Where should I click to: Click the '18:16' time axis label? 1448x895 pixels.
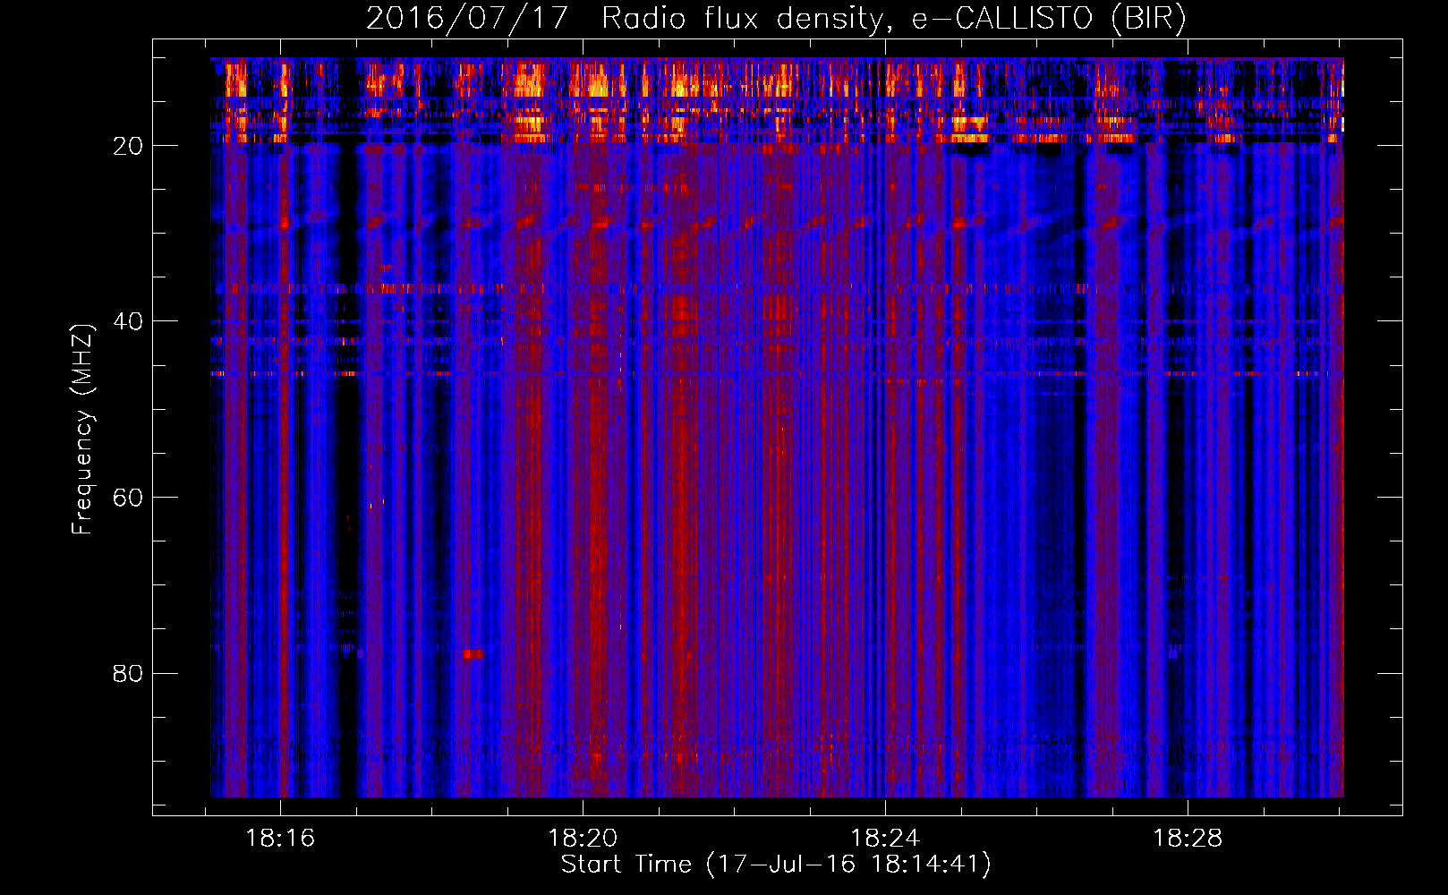tap(281, 839)
